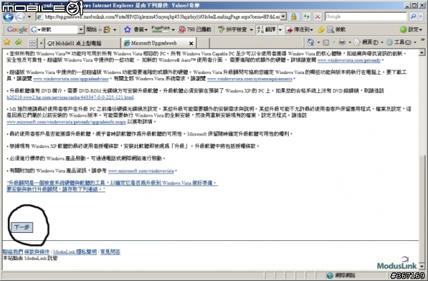Screen dimensions: 428x281
Task: Open ModusLink 隱私聲明 footer link
Action: pyautogui.click(x=75, y=252)
